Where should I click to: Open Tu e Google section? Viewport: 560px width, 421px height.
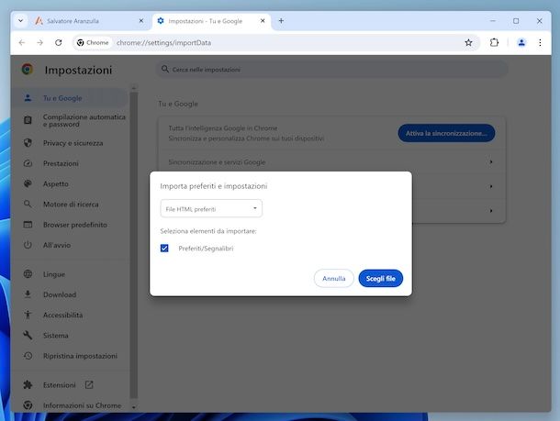click(70, 98)
